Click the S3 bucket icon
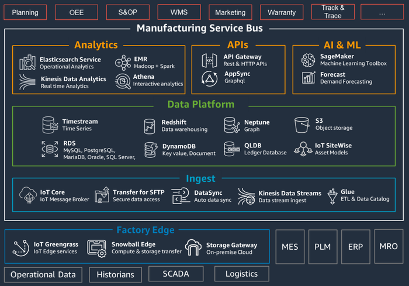Viewport: 409px width, 286px height. (x=302, y=125)
